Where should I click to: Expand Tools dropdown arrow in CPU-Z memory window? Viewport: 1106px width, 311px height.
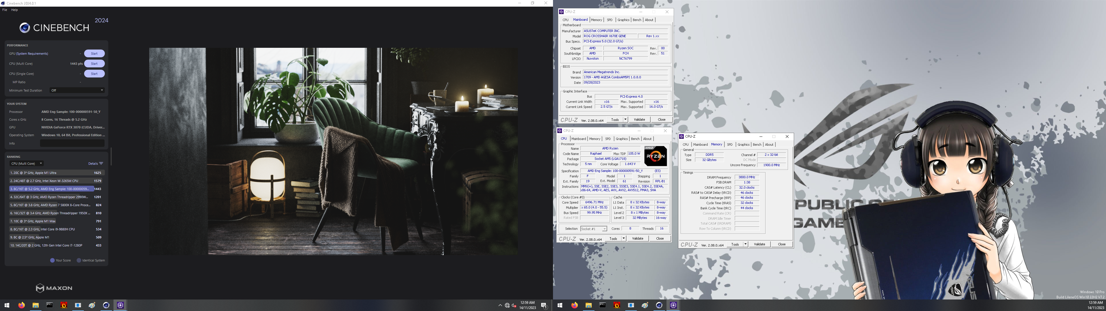pyautogui.click(x=745, y=244)
